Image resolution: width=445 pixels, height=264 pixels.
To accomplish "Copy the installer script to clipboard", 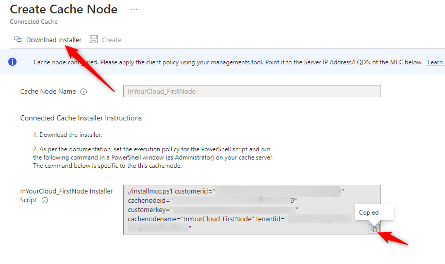I will click(374, 228).
